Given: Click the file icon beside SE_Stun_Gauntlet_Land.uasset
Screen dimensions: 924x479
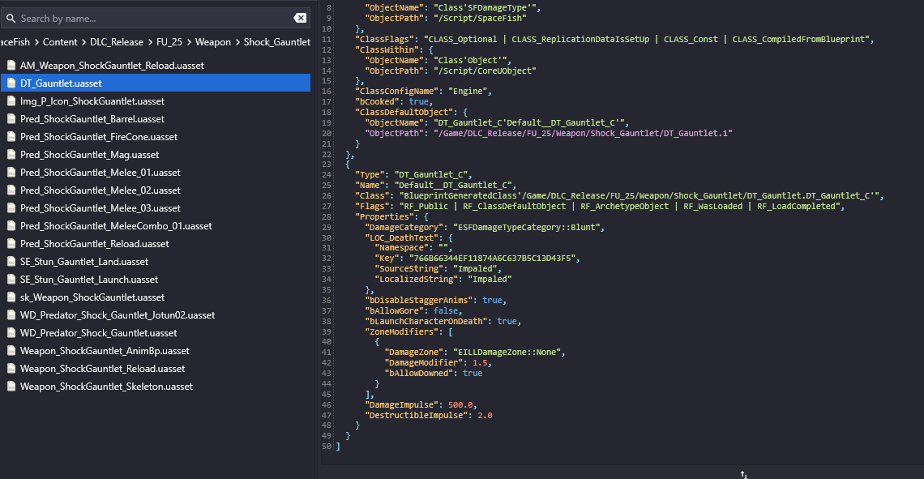Looking at the screenshot, I should tap(11, 262).
